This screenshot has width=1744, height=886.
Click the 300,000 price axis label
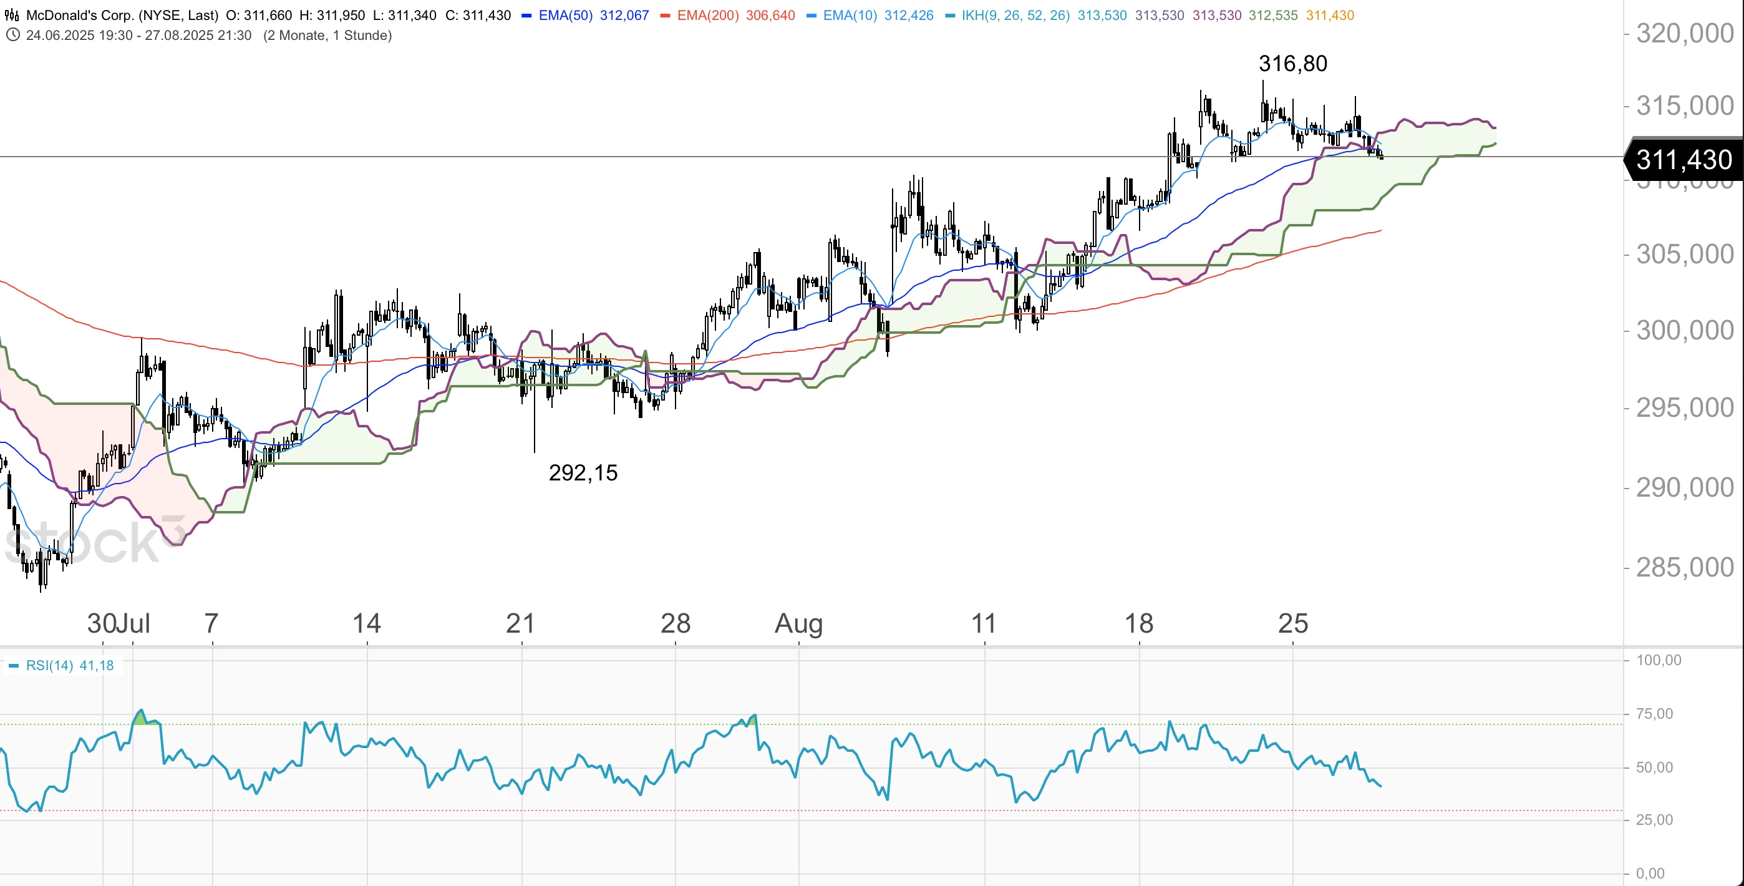[1684, 330]
